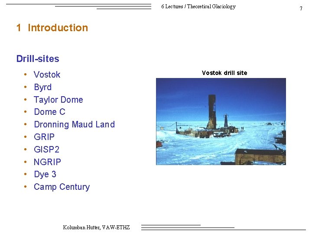Click the 'Vostok drill site' caption
312x234 pixels.
[224, 73]
